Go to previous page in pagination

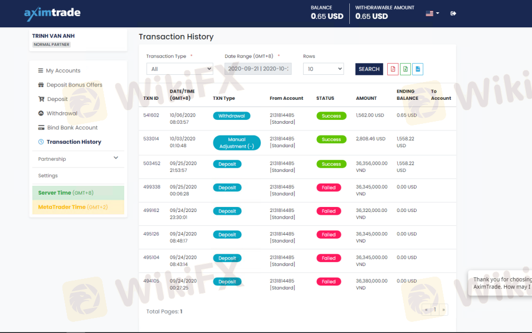[x=427, y=310]
